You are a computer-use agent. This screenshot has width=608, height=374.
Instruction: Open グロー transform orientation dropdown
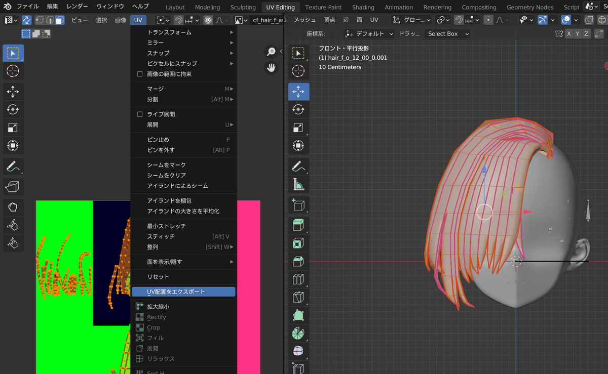coord(412,20)
